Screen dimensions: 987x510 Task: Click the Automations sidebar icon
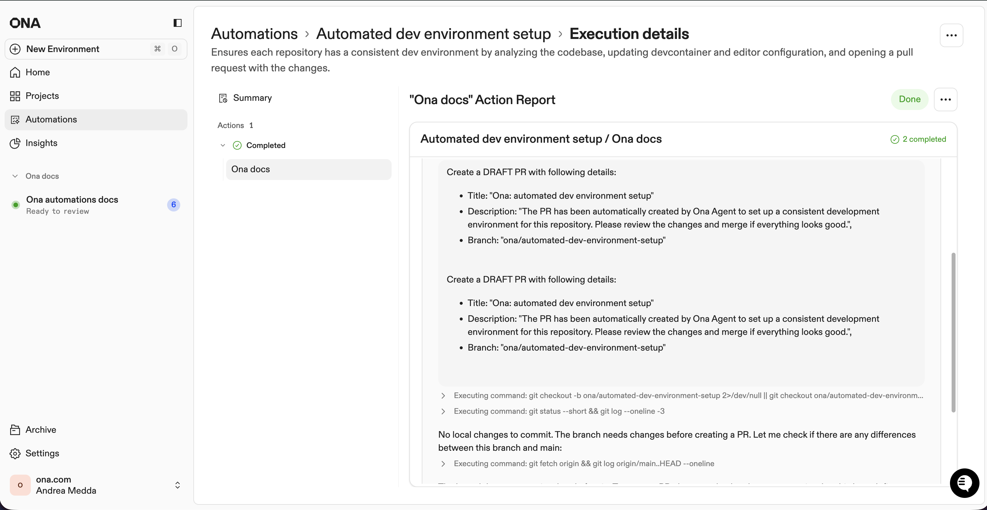point(15,119)
